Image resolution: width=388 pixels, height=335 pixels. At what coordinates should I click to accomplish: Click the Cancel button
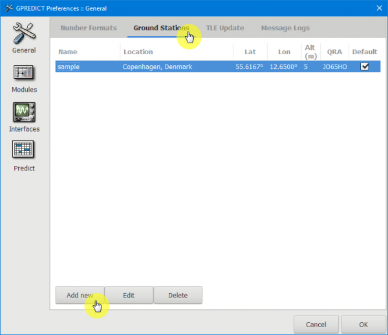point(316,325)
